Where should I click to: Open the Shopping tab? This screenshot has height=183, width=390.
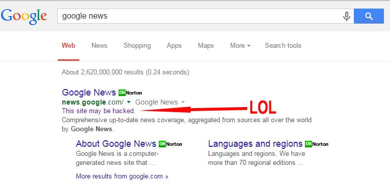click(x=137, y=46)
